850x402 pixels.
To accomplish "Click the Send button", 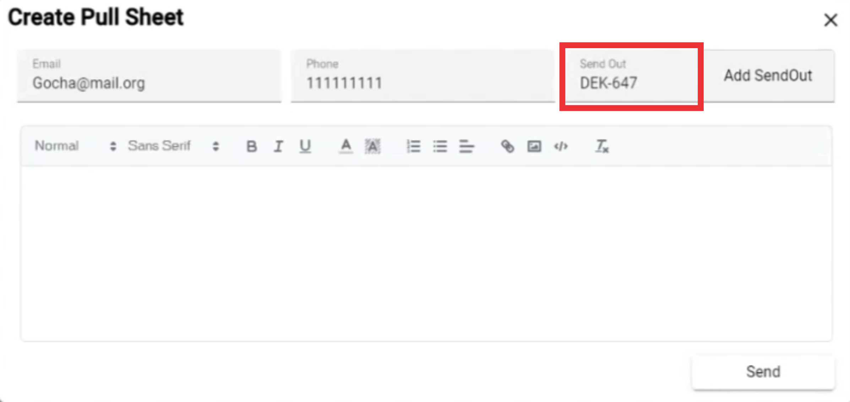I will (x=763, y=372).
